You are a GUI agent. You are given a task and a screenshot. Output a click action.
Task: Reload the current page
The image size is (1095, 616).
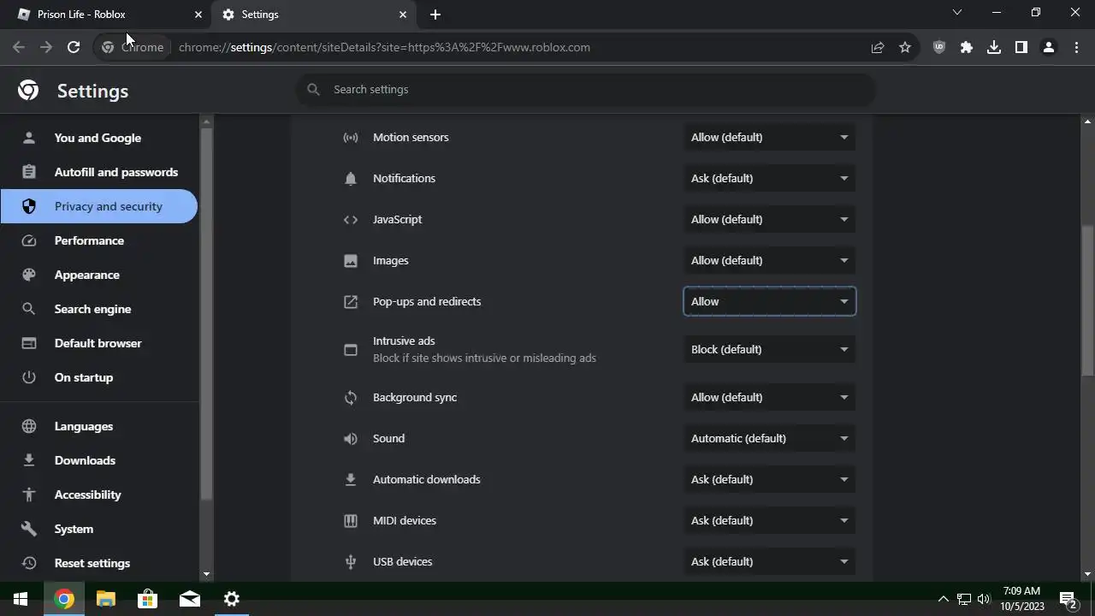coord(74,47)
